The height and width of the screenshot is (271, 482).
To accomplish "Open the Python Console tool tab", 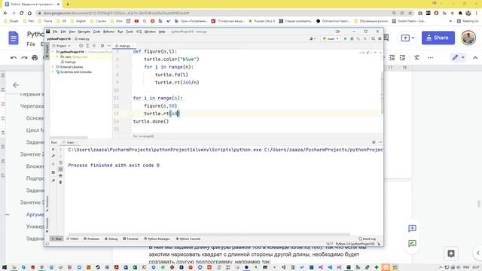I will pyautogui.click(x=188, y=239).
